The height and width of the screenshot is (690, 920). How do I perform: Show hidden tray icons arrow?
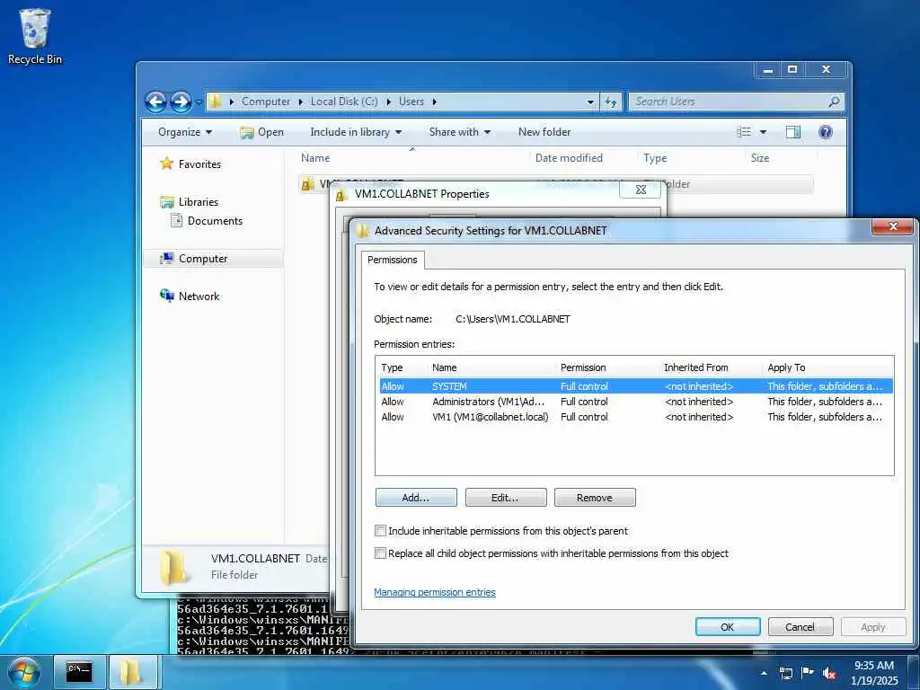tap(764, 673)
